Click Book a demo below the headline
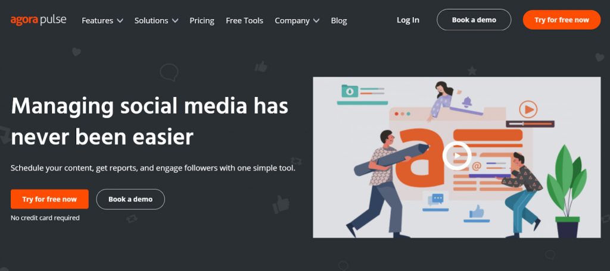Viewport: 610px width, 271px height. [x=130, y=199]
